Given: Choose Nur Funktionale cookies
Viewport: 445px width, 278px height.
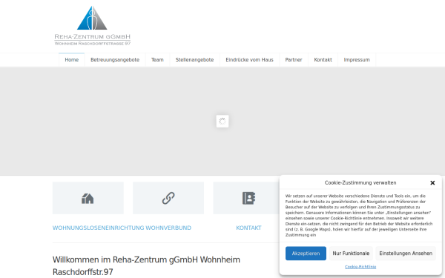Looking at the screenshot, I should (351, 254).
